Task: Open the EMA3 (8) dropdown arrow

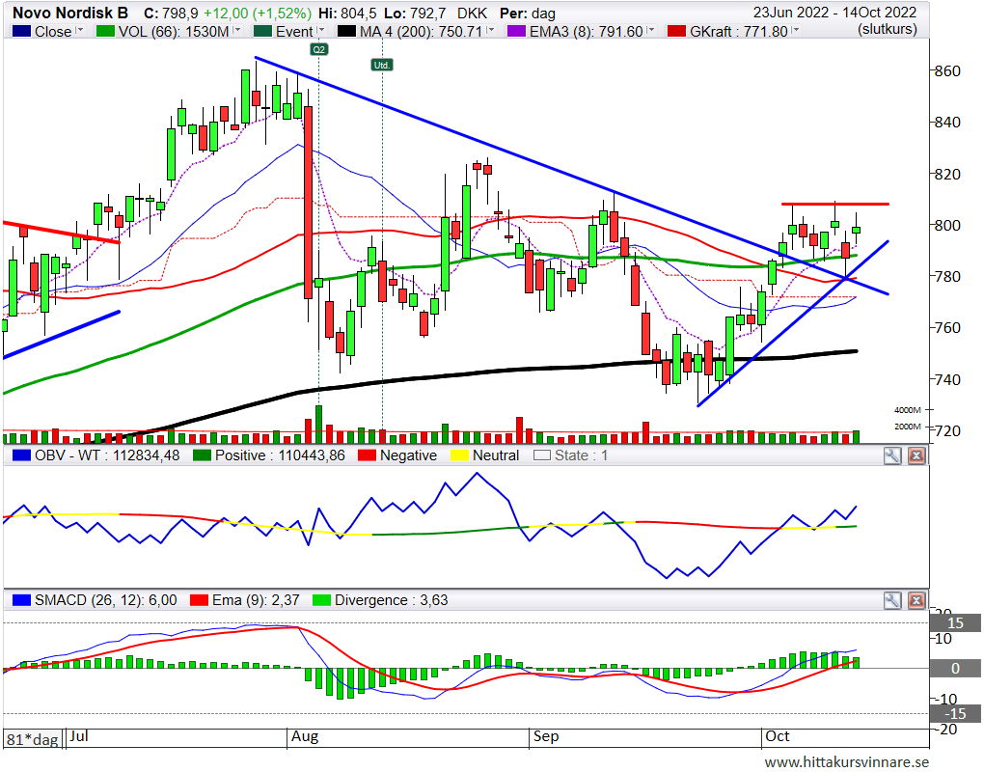Action: pos(651,30)
